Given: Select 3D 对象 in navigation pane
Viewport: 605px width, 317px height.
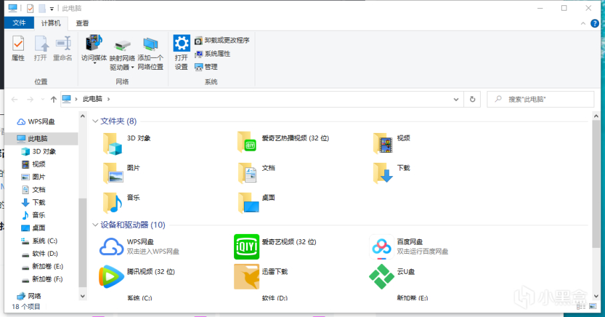Looking at the screenshot, I should click(x=39, y=151).
